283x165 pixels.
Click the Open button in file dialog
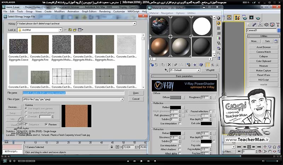(136, 93)
